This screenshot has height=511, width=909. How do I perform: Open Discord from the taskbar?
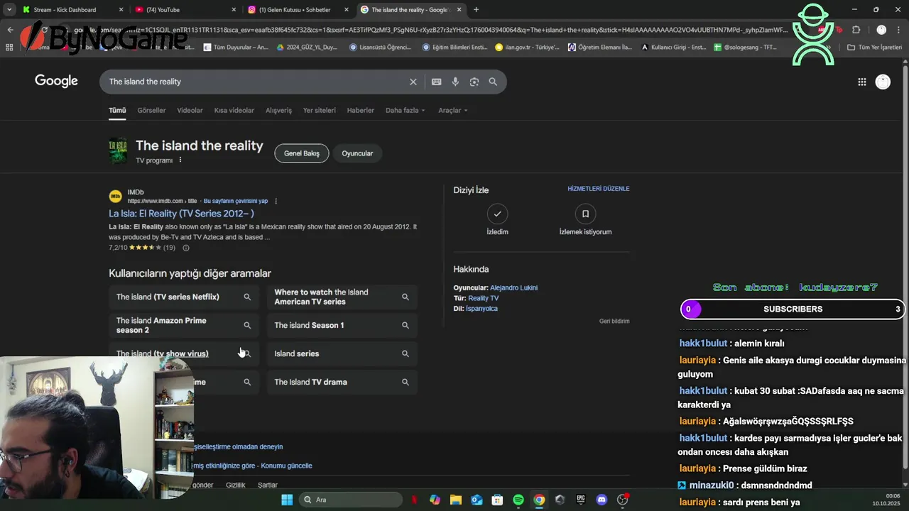[602, 500]
